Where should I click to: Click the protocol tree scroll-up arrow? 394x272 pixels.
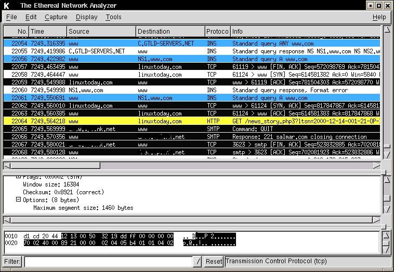click(x=387, y=179)
